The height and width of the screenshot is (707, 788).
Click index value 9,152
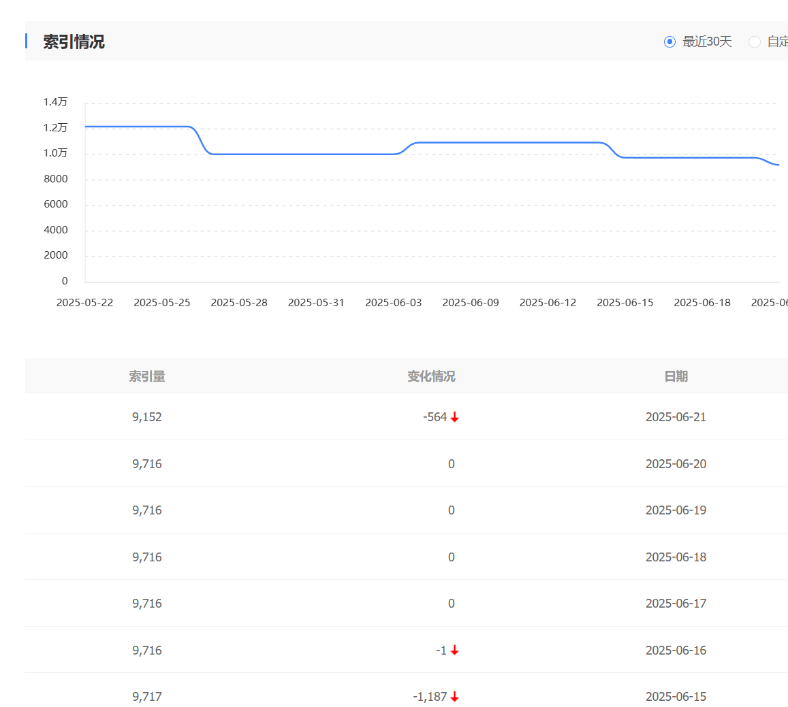coord(147,417)
